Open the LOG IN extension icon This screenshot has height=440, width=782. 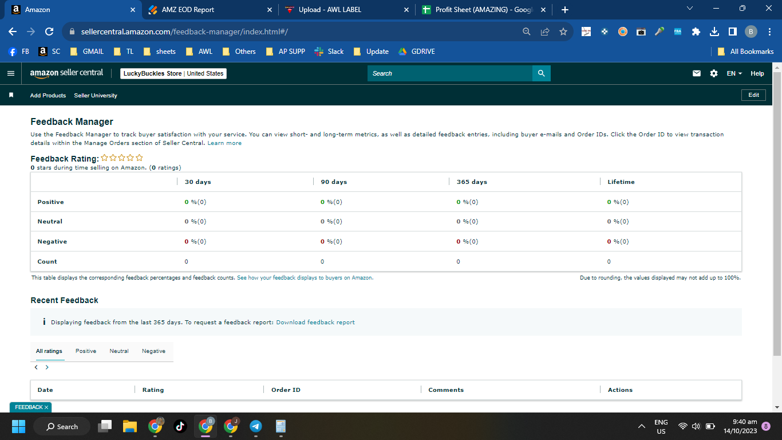click(586, 32)
